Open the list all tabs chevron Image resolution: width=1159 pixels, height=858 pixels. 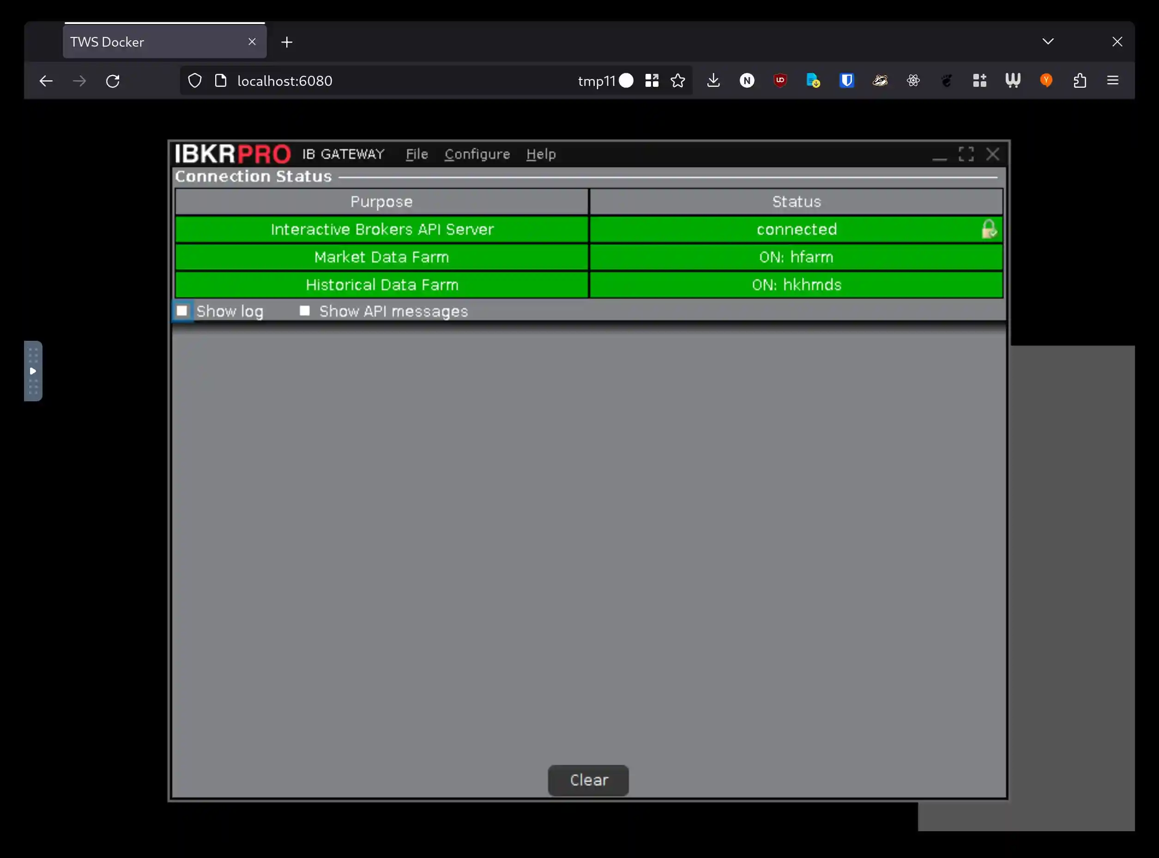(1048, 42)
